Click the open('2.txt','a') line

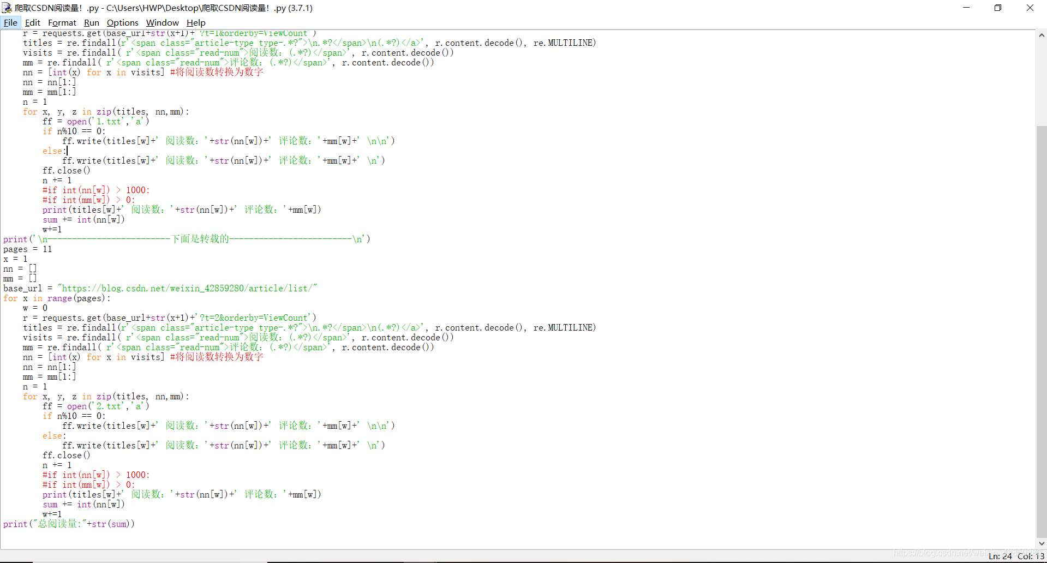coord(96,406)
